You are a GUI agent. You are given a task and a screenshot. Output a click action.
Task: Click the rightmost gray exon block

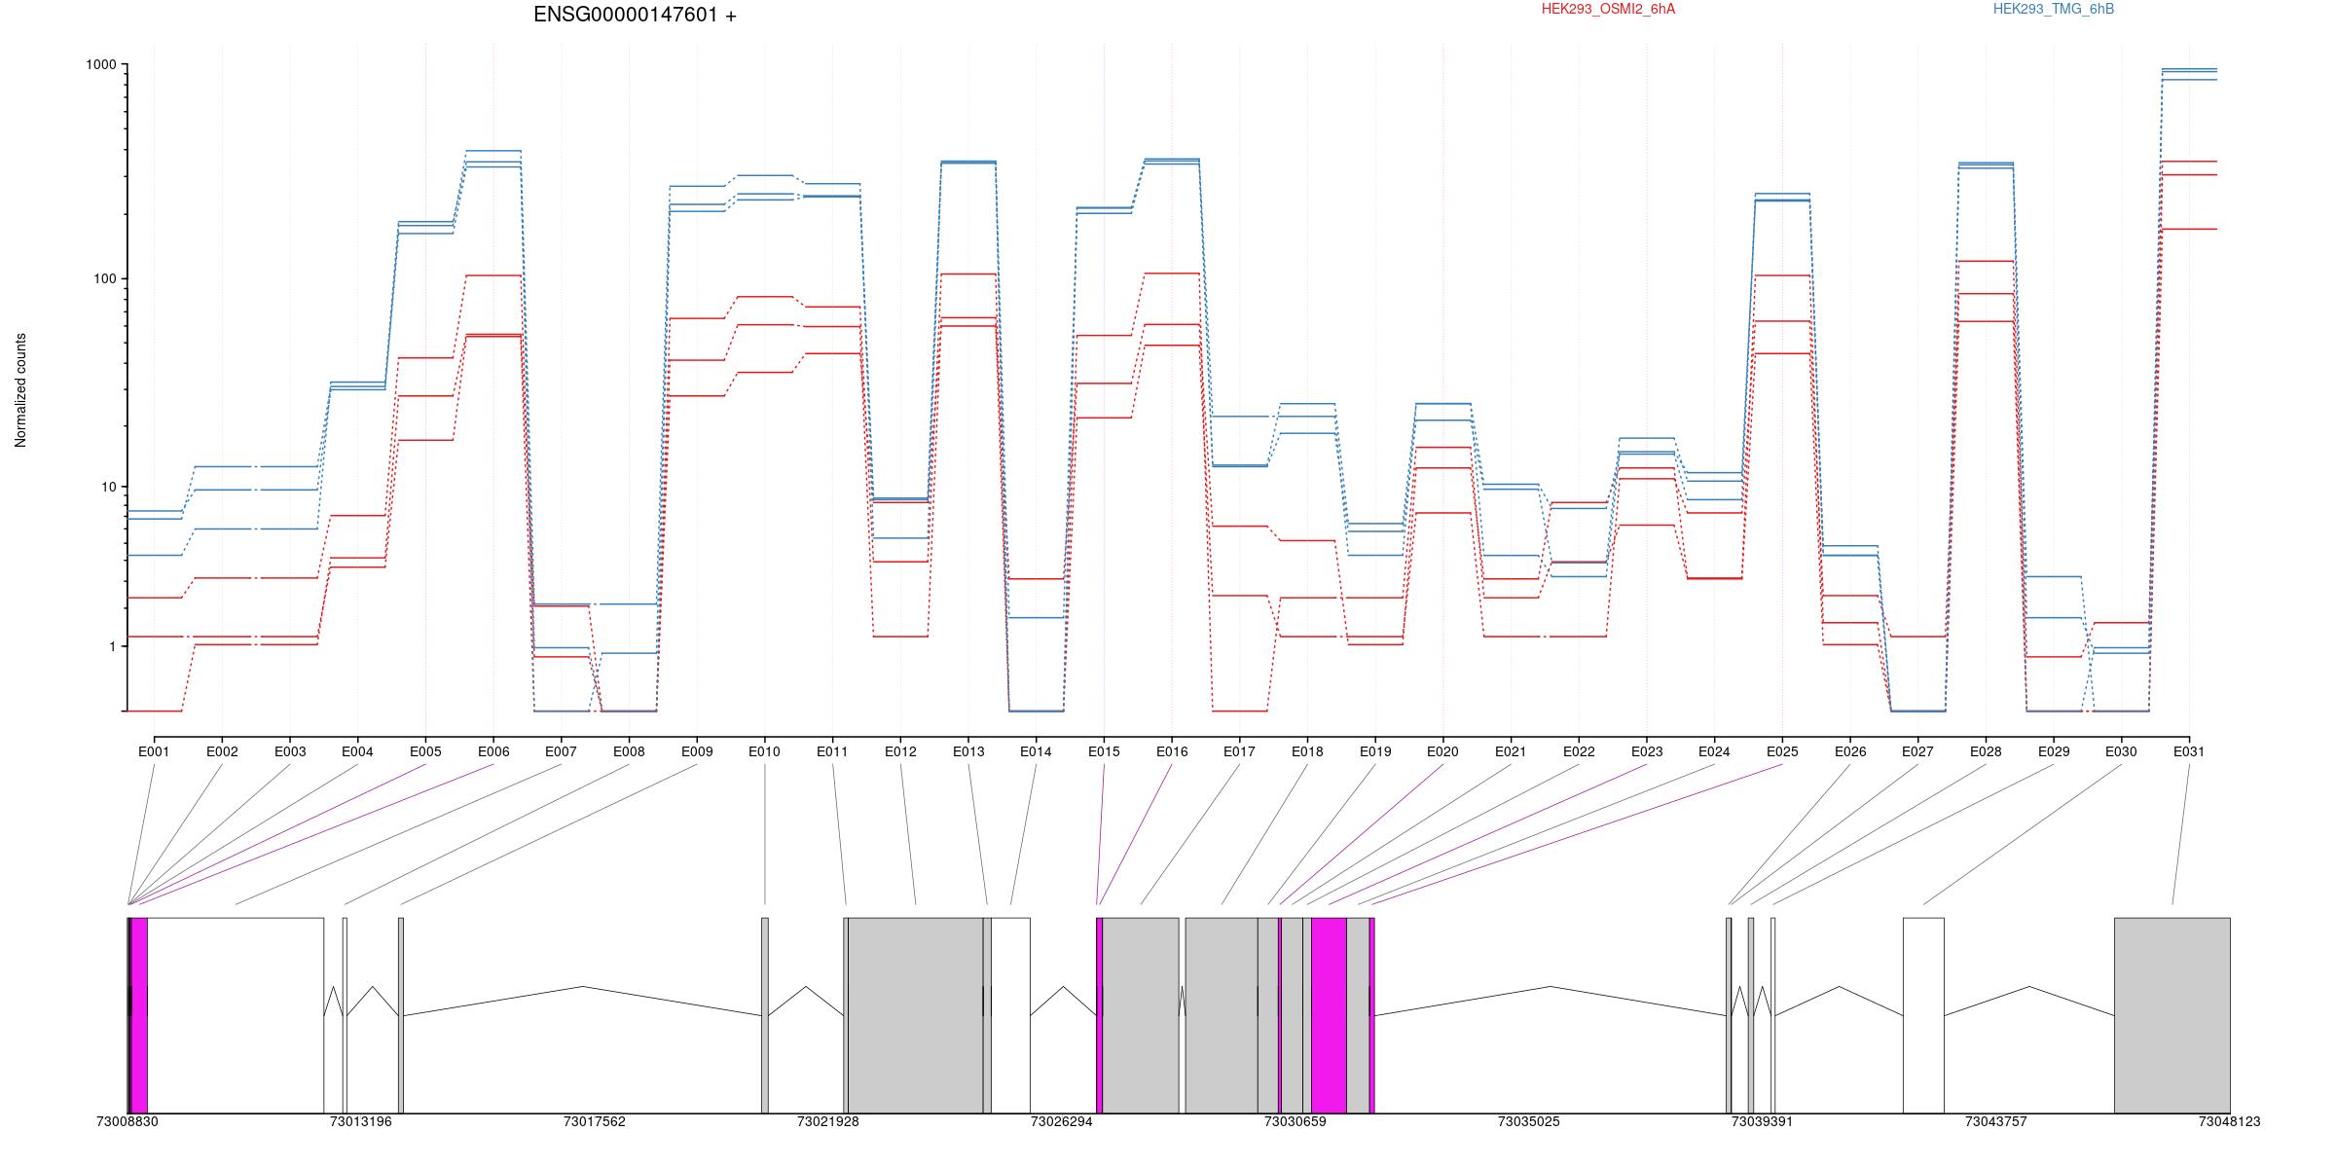(2172, 1015)
